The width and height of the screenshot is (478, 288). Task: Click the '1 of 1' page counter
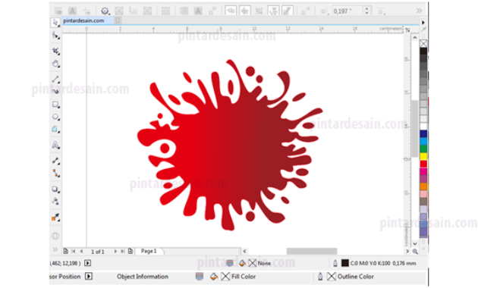pos(98,252)
